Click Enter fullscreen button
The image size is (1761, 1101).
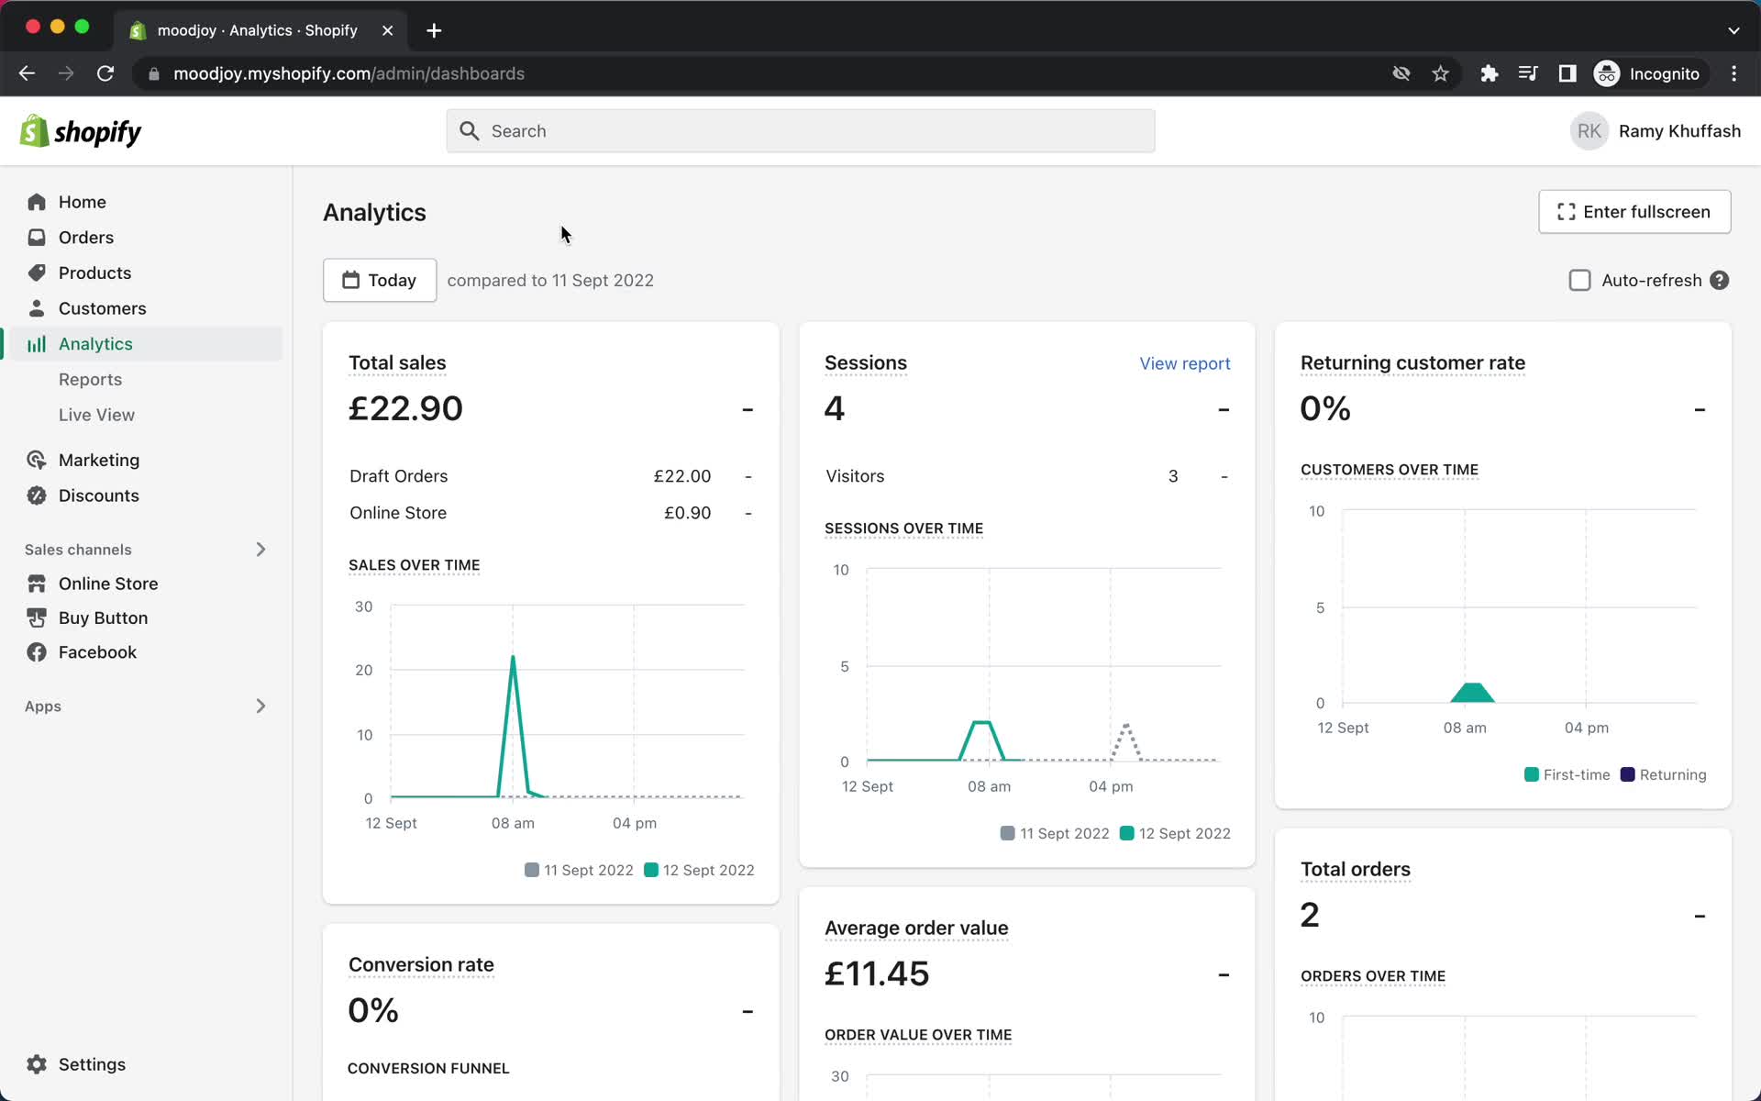[x=1634, y=212]
